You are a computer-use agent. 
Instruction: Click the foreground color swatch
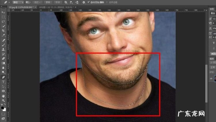(3, 108)
